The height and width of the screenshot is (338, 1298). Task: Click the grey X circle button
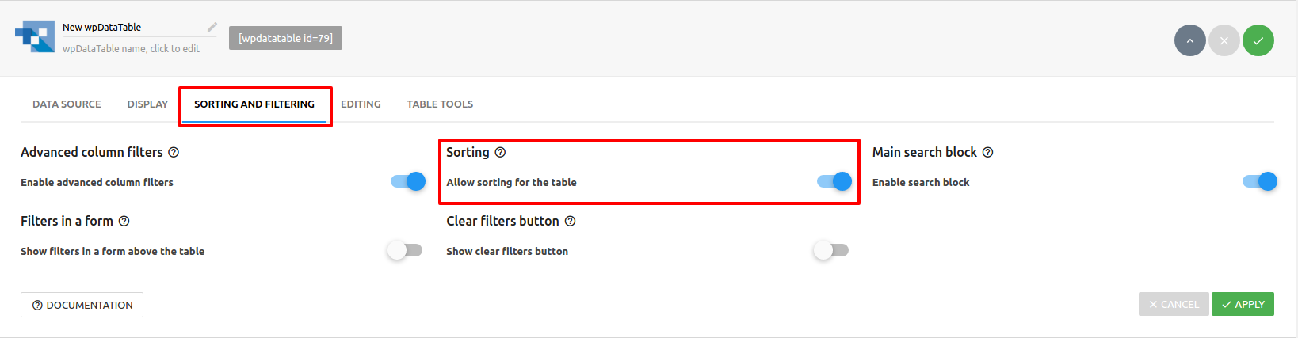tap(1224, 40)
